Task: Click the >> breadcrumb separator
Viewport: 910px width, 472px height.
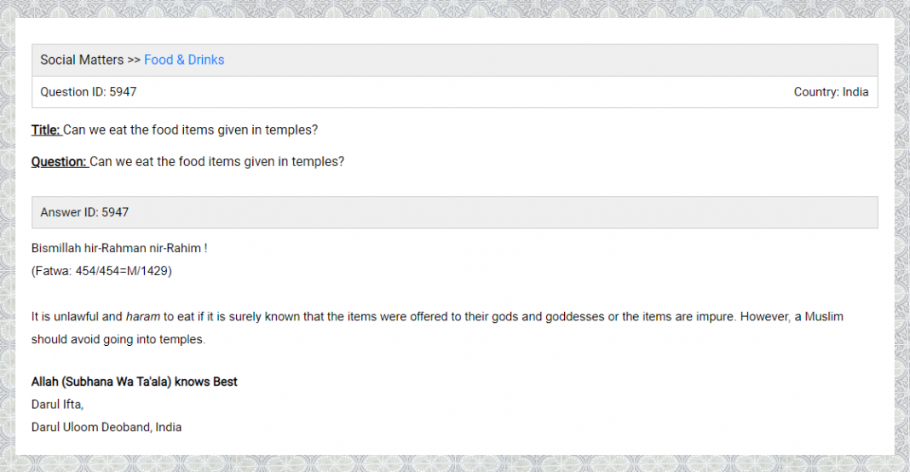Action: pyautogui.click(x=134, y=60)
